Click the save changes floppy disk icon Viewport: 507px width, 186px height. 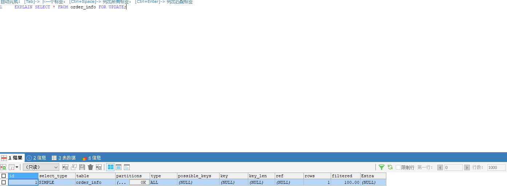coord(82,167)
